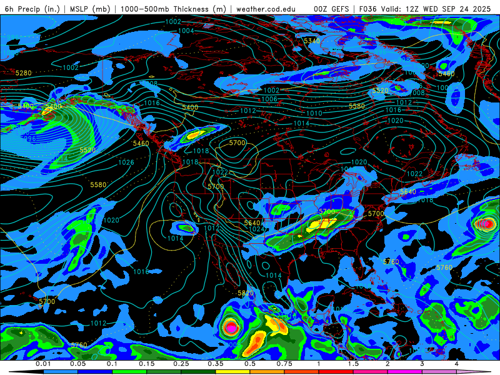
Task: Click the 1024 isobar label
Action: [257, 229]
